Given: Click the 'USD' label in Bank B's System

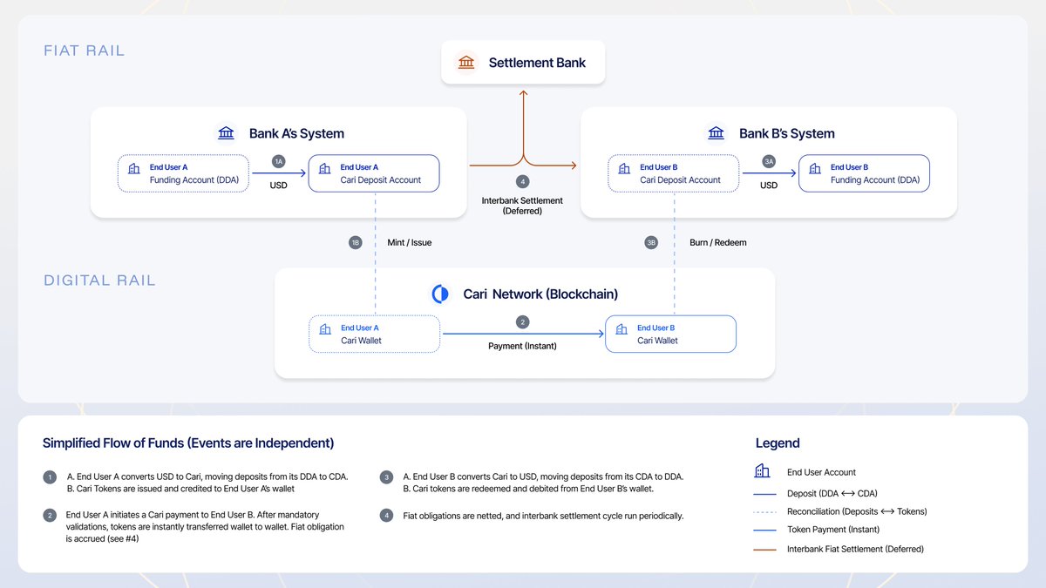Looking at the screenshot, I should (769, 186).
